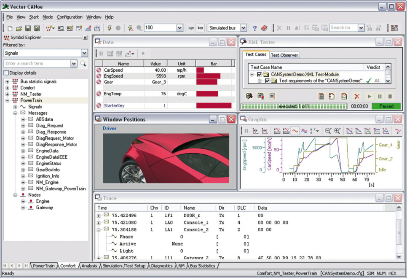The image size is (407, 278).
Task: Click the blue Help question mark icon
Action: click(x=254, y=28)
